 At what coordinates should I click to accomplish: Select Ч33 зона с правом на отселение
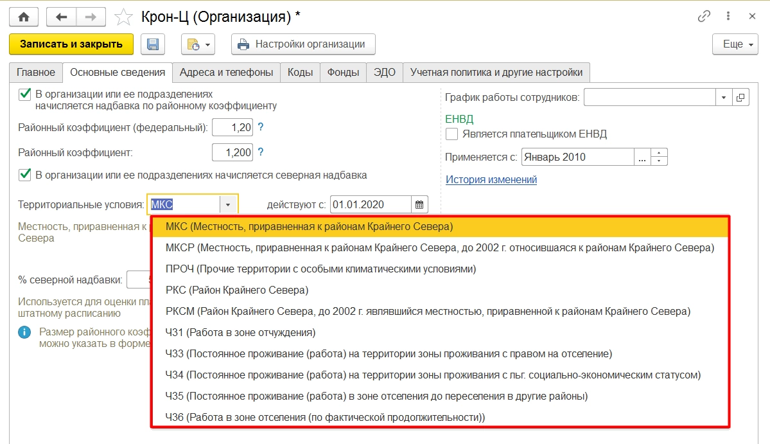[x=440, y=353]
